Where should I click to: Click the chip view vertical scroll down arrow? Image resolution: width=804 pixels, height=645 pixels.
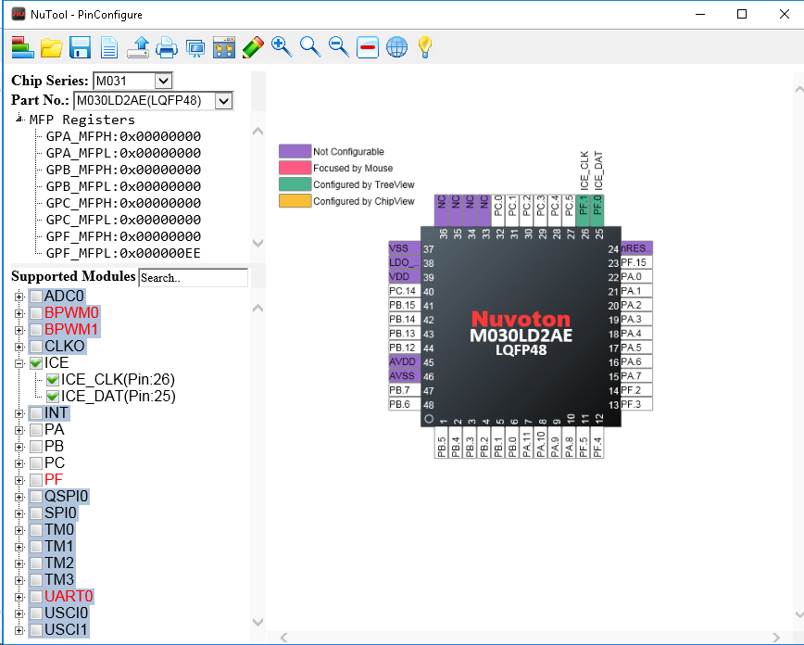[798, 614]
